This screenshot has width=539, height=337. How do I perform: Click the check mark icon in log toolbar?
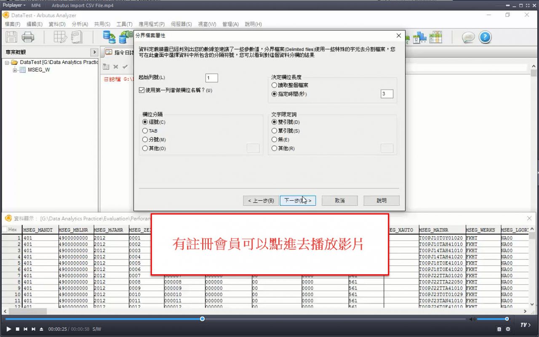click(x=125, y=66)
